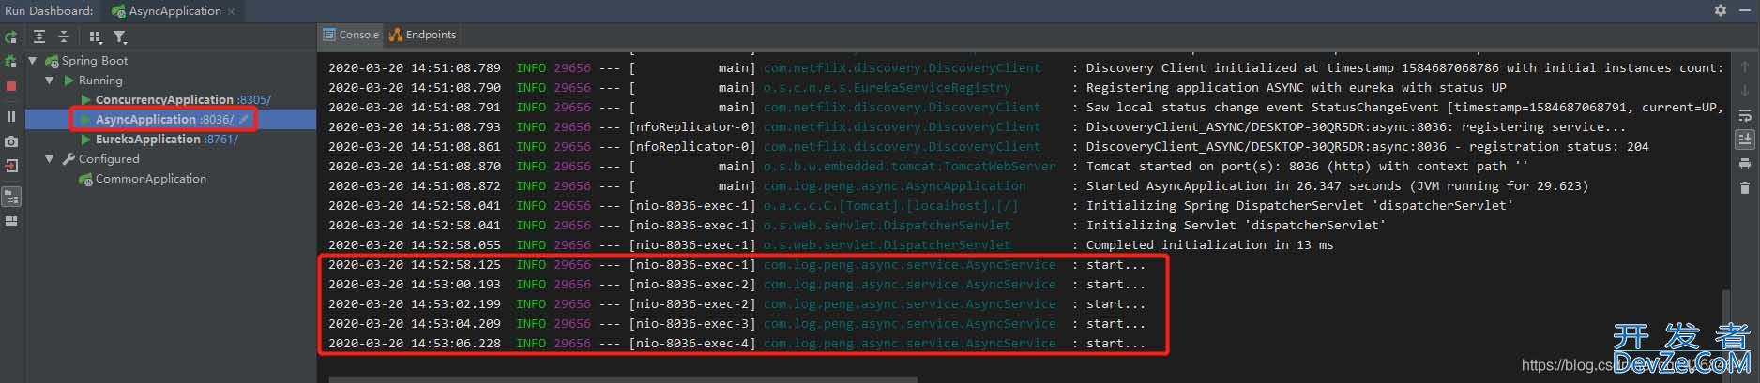Switch to the Console tab

(x=351, y=35)
